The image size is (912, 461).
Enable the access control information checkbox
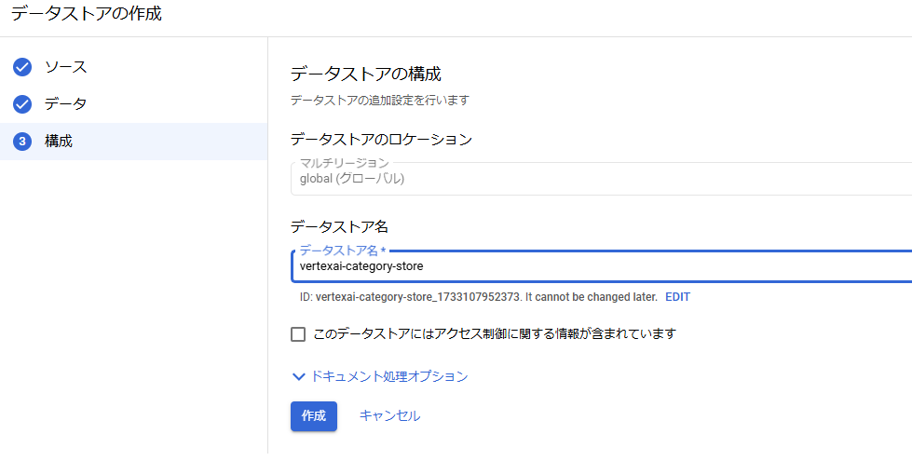pyautogui.click(x=298, y=334)
